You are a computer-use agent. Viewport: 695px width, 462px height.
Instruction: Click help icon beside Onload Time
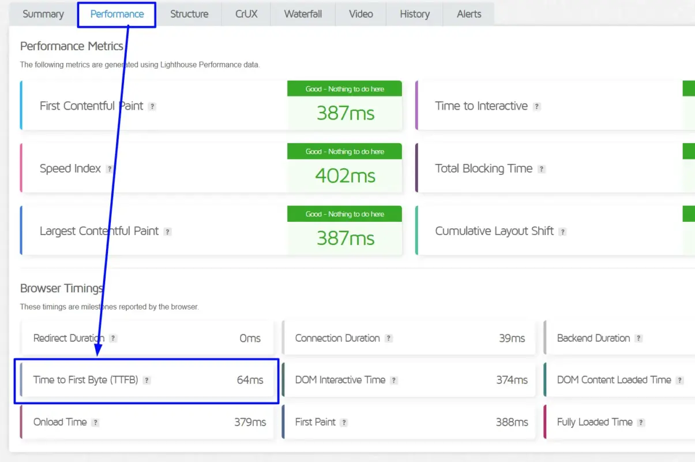point(96,423)
